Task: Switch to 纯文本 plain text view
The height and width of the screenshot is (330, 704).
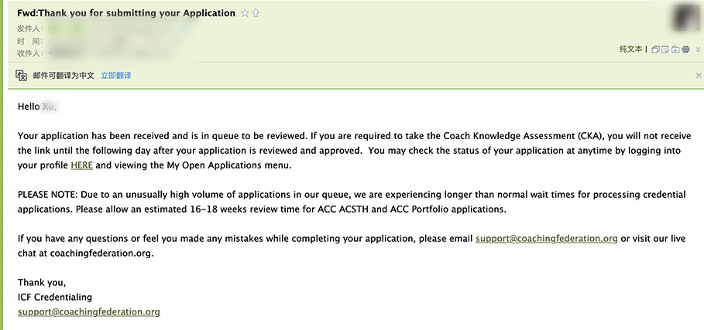Action: (630, 49)
